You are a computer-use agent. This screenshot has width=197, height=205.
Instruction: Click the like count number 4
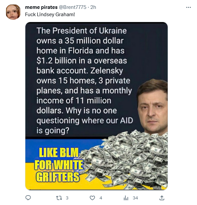click(x=101, y=198)
